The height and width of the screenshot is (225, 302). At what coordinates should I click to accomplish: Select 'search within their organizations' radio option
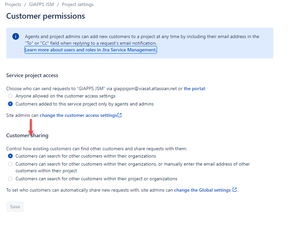[x=10, y=156]
